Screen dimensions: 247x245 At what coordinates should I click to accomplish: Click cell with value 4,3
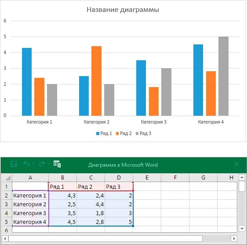62,195
